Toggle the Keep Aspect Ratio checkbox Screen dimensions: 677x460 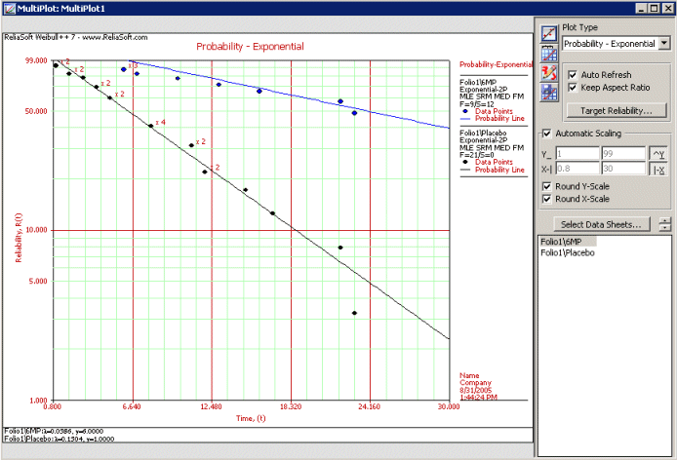coord(573,88)
